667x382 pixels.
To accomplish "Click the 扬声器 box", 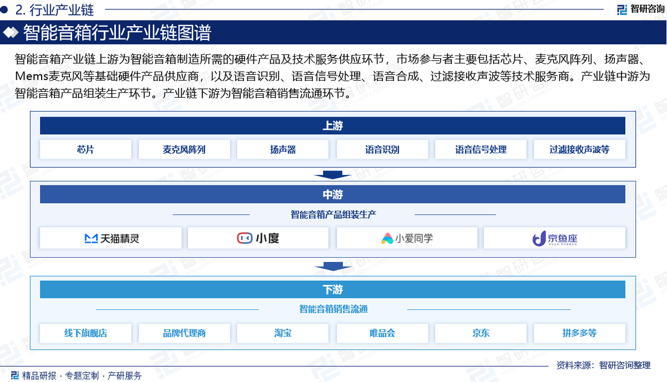I will (283, 149).
